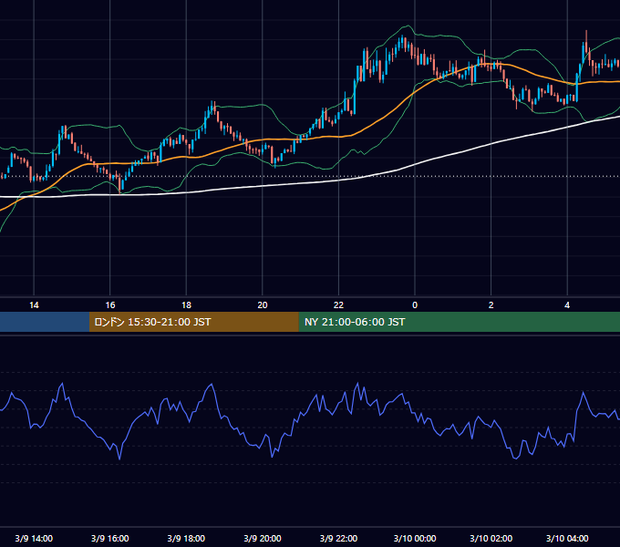Click the '14' hour label on price chart axis
The height and width of the screenshot is (547, 620).
click(x=34, y=305)
